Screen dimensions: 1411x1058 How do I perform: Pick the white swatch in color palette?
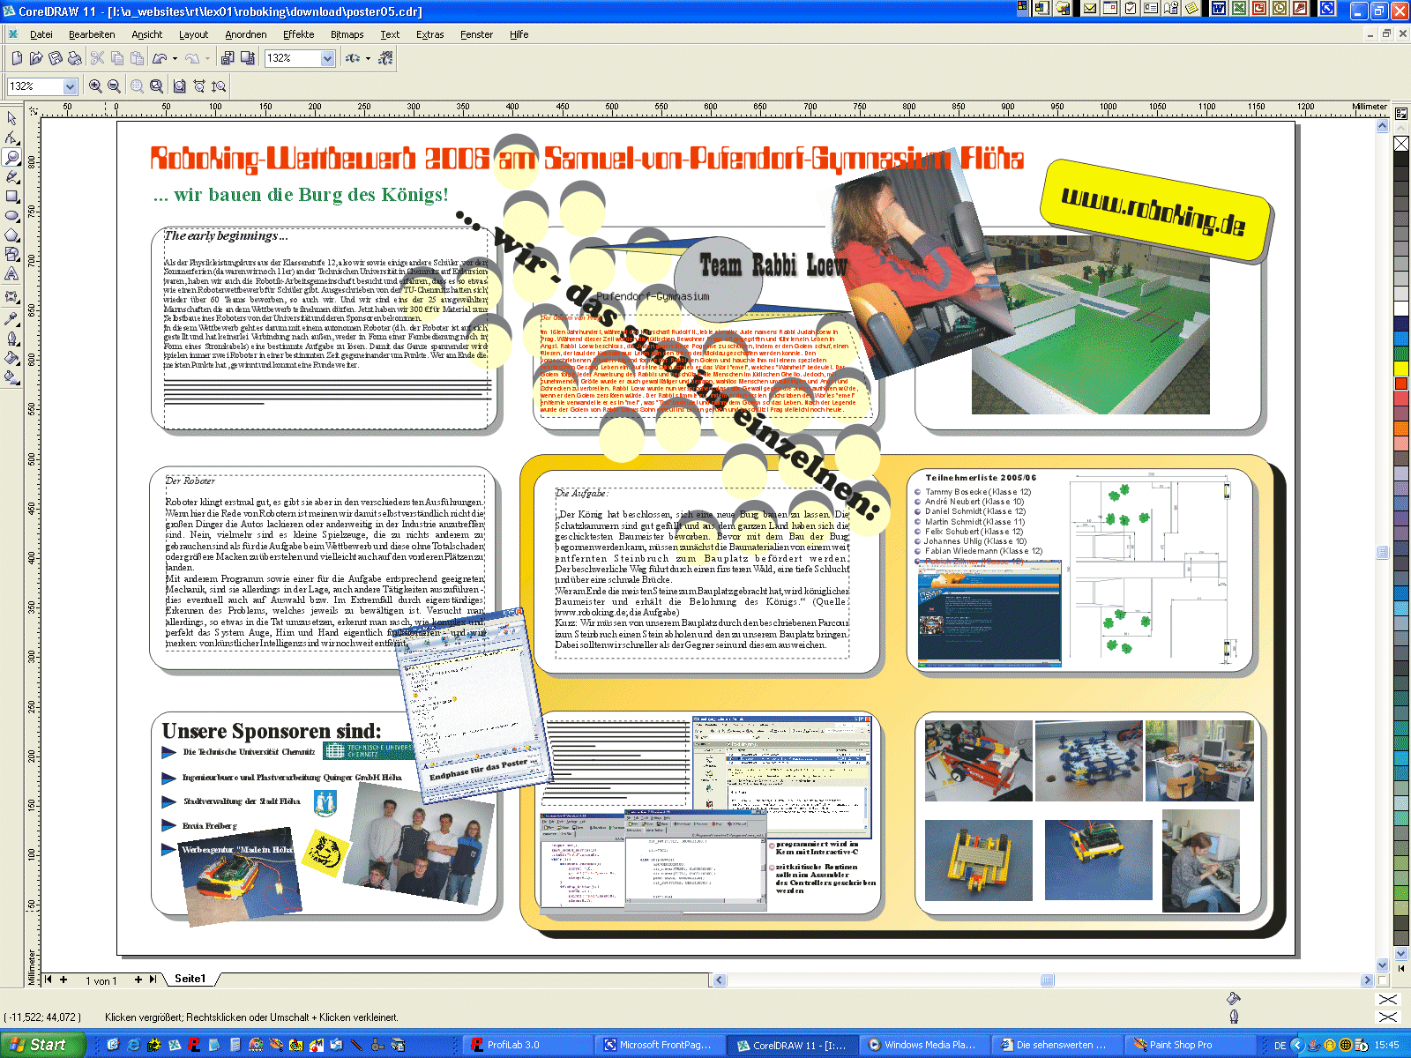tap(1401, 309)
